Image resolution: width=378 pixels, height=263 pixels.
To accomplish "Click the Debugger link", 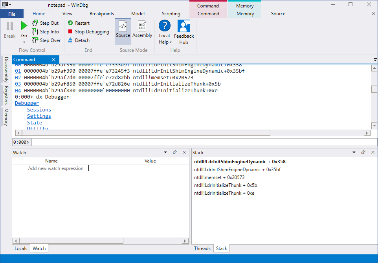I will 27,103.
